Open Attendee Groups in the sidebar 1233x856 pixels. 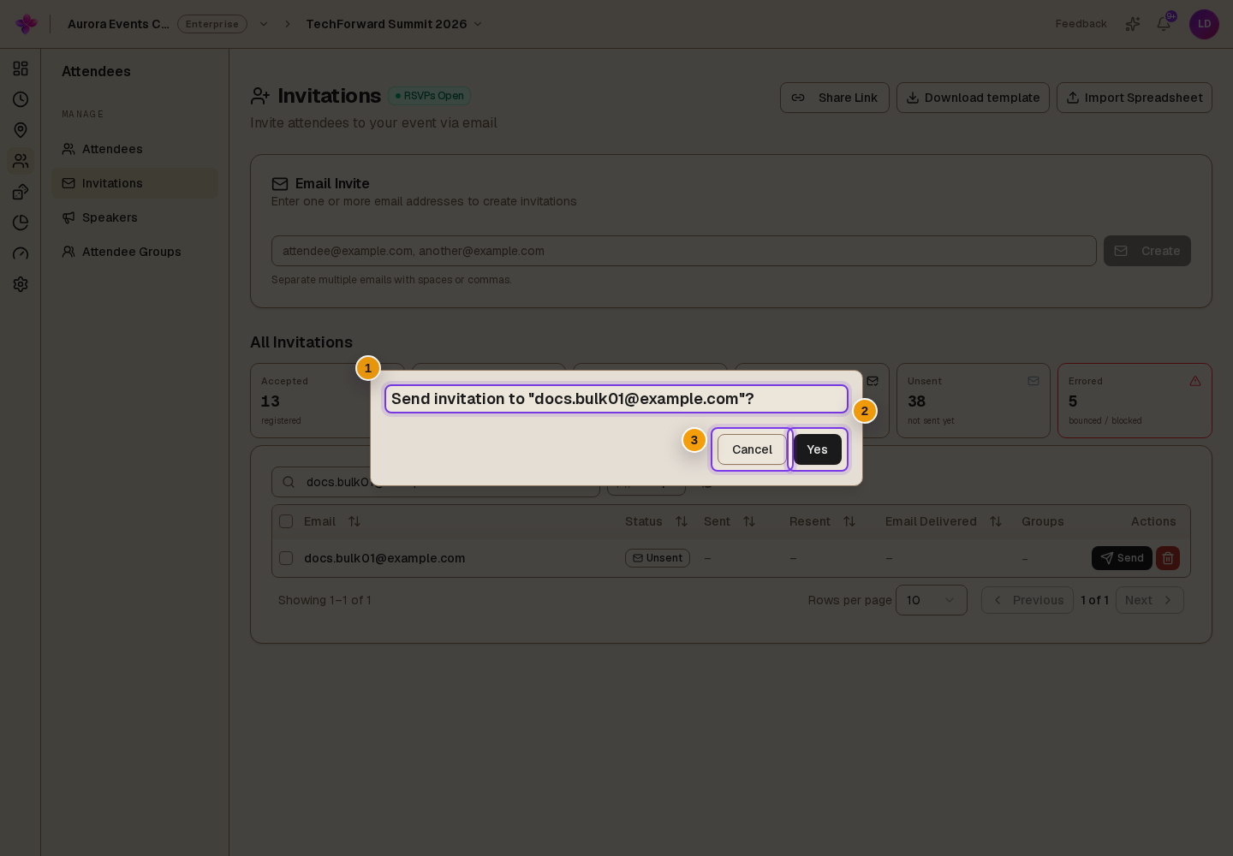(x=134, y=252)
